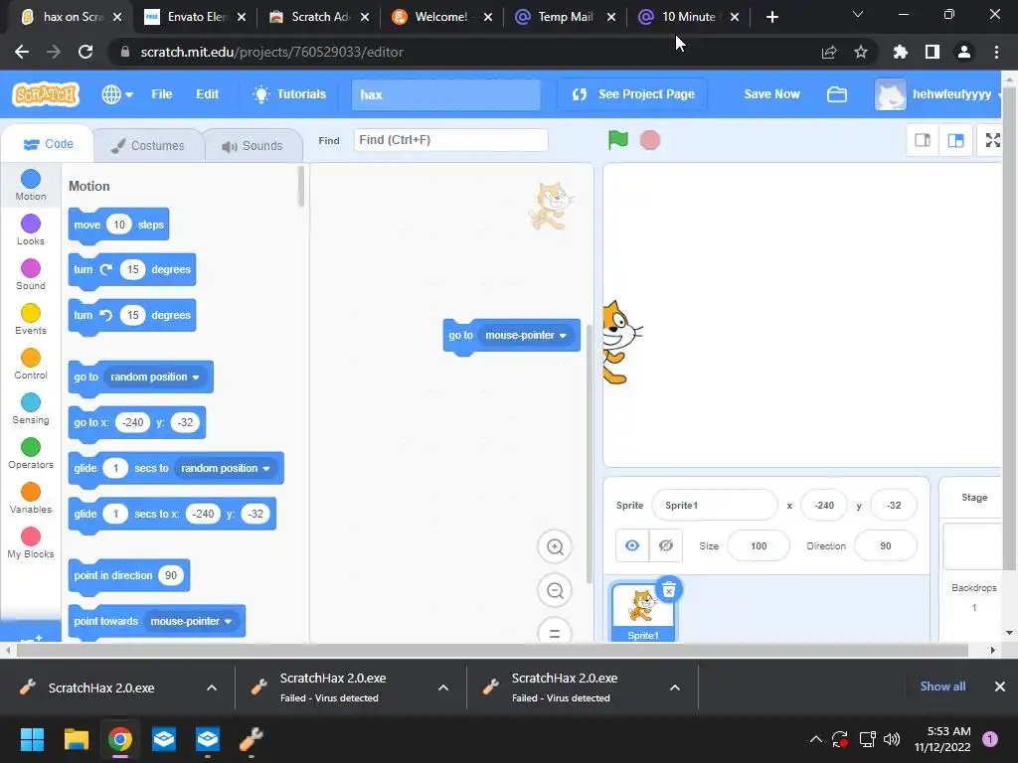Open the language globe menu

tap(117, 94)
